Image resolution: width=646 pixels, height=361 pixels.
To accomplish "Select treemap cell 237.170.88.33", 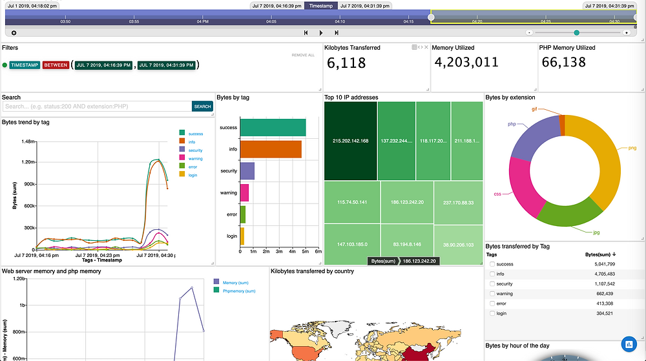I will pos(458,203).
